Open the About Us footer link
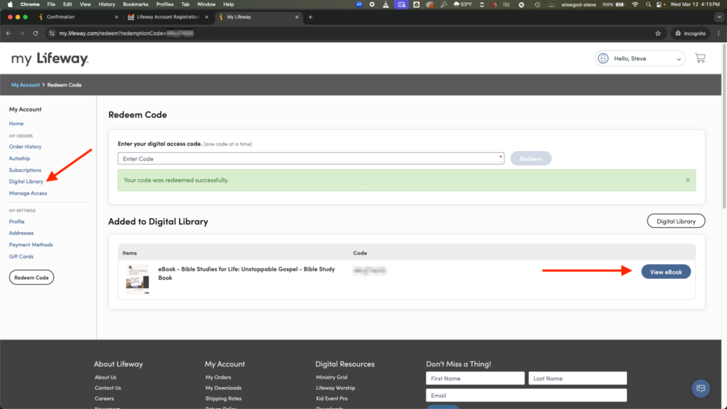The width and height of the screenshot is (727, 409). pyautogui.click(x=106, y=378)
